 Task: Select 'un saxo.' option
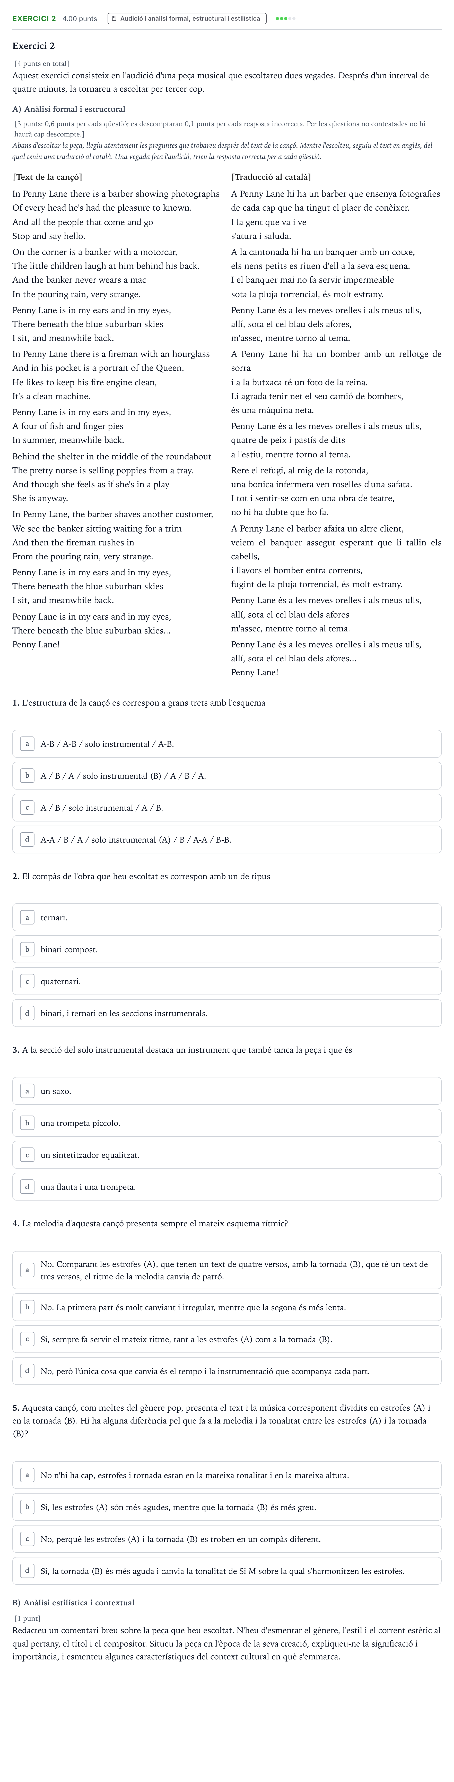pyautogui.click(x=227, y=1091)
